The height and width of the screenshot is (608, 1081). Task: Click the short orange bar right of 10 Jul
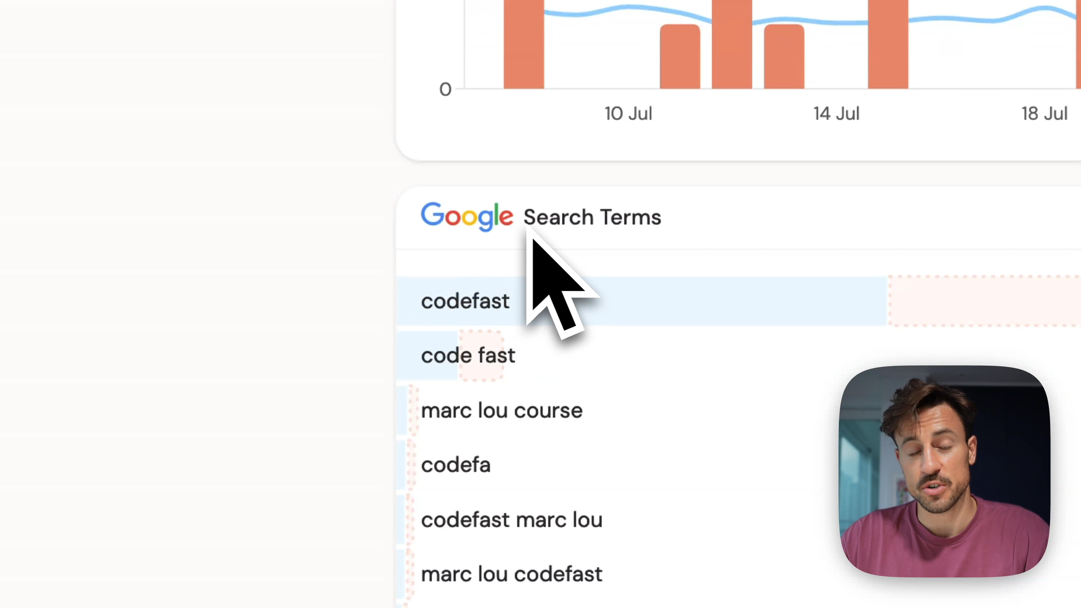tap(680, 56)
